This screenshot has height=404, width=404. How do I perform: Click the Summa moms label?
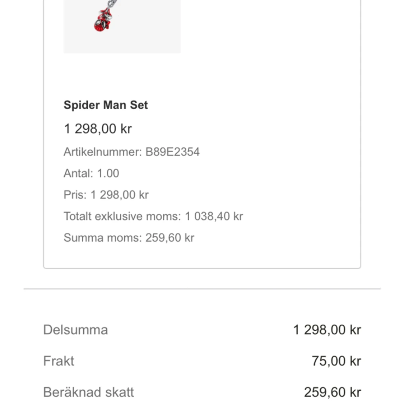(103, 238)
